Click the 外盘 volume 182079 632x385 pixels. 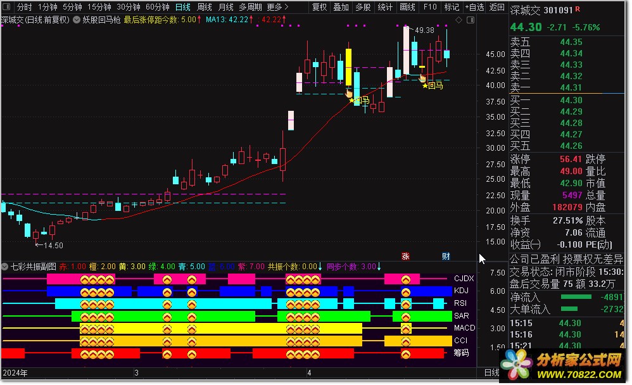tap(567, 207)
